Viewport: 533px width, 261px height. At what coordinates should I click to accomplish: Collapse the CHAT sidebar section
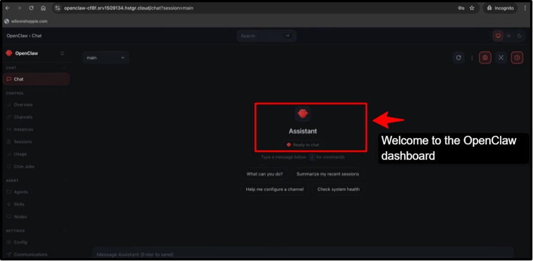pyautogui.click(x=64, y=68)
